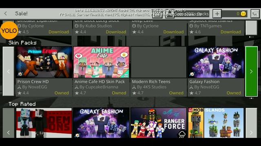Viewport: 261px width, 146px height.
Task: Click the Top Rated section heading
Action: (22, 104)
